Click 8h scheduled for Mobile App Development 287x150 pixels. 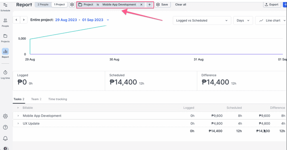[x=240, y=116]
